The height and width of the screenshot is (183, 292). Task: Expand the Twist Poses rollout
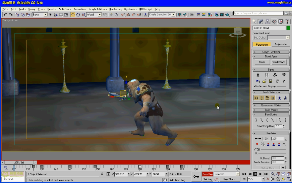(271, 110)
